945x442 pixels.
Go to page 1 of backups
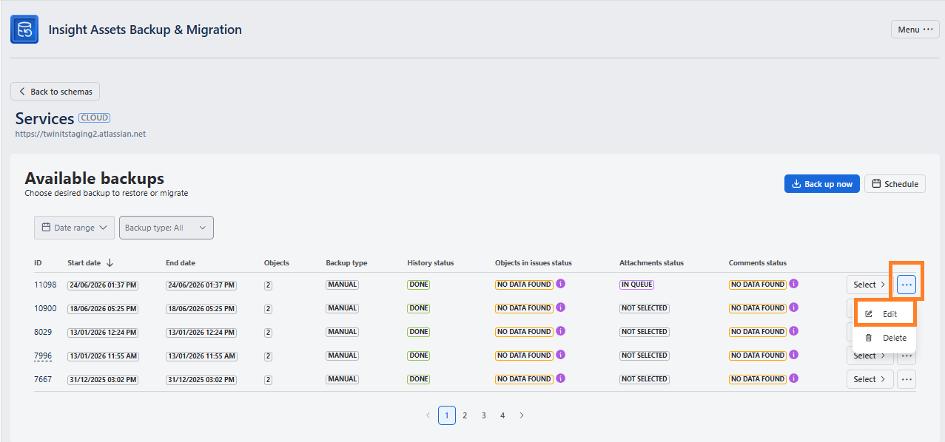point(447,415)
